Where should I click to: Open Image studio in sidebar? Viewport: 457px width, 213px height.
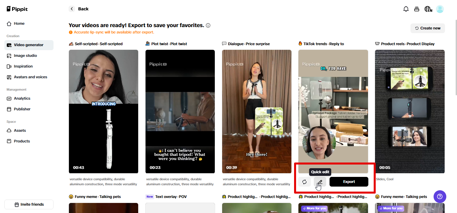point(29,56)
